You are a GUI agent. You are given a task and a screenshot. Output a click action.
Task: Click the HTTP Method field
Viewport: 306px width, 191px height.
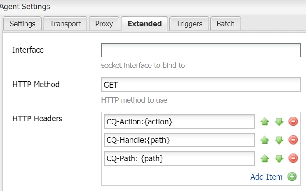(200, 84)
